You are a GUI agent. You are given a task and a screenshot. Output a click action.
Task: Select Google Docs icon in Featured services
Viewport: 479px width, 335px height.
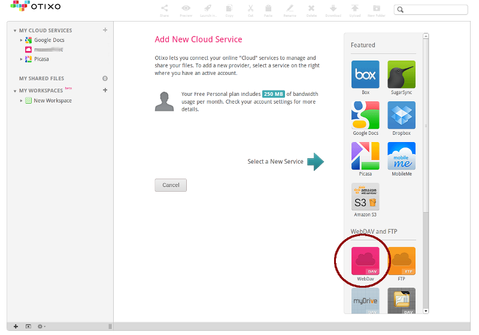click(x=365, y=115)
